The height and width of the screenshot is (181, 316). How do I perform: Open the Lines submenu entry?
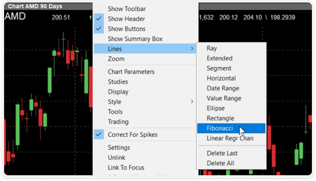coord(145,48)
